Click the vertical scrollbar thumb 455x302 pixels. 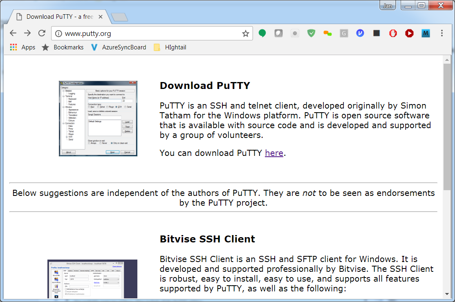[447, 127]
